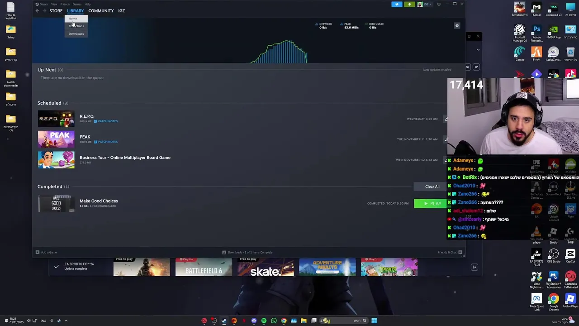Open the FiveM desktop shortcut

[x=536, y=54]
